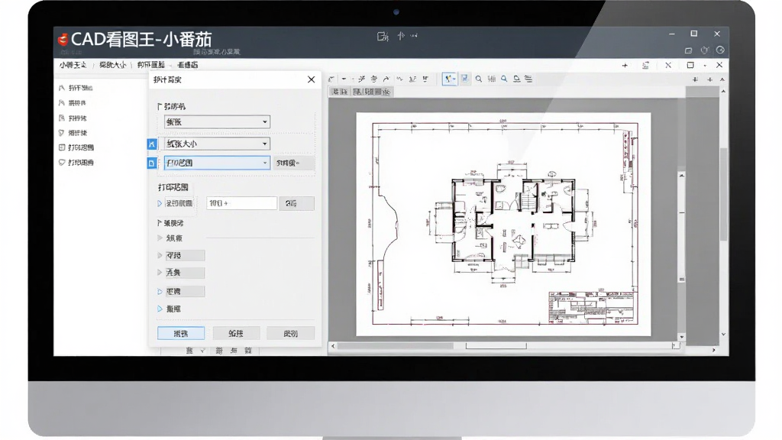Screen dimensions: 782x440
Task: Open the topmost dropdown in the dialog
Action: point(217,121)
